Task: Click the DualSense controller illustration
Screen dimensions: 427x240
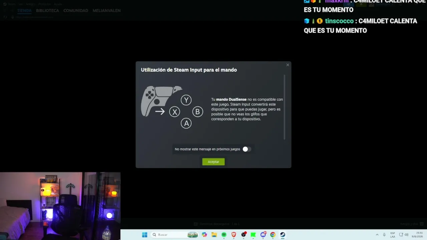Action: point(162,101)
